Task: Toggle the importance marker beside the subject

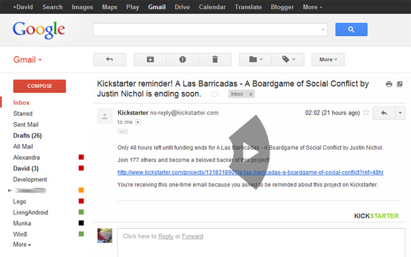Action: tap(215, 94)
